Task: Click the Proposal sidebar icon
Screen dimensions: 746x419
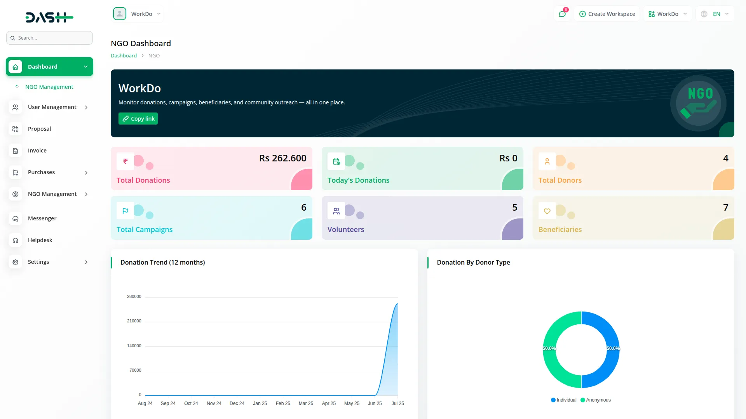Action: (x=16, y=129)
